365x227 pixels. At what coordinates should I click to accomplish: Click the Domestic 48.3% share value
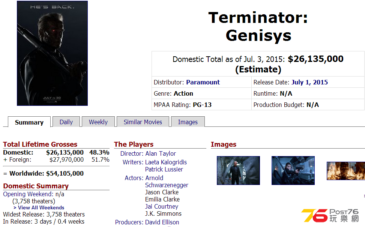99,152
